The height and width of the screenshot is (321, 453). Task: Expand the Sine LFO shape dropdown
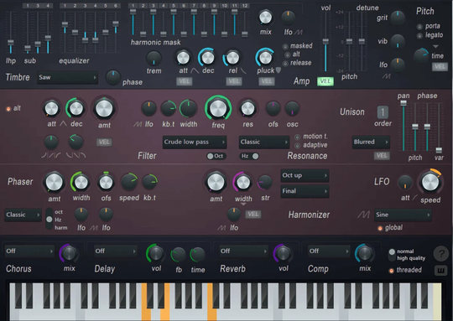point(403,215)
